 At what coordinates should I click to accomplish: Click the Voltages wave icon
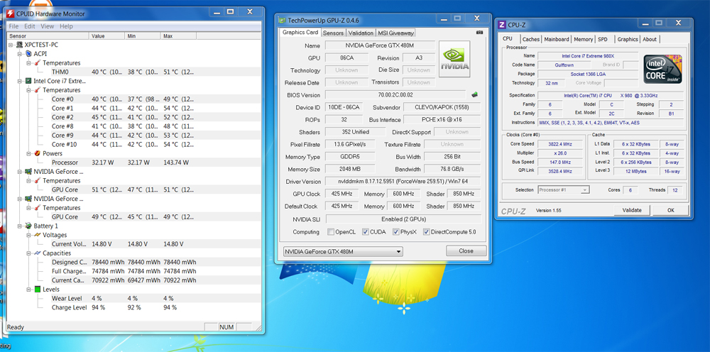point(38,235)
